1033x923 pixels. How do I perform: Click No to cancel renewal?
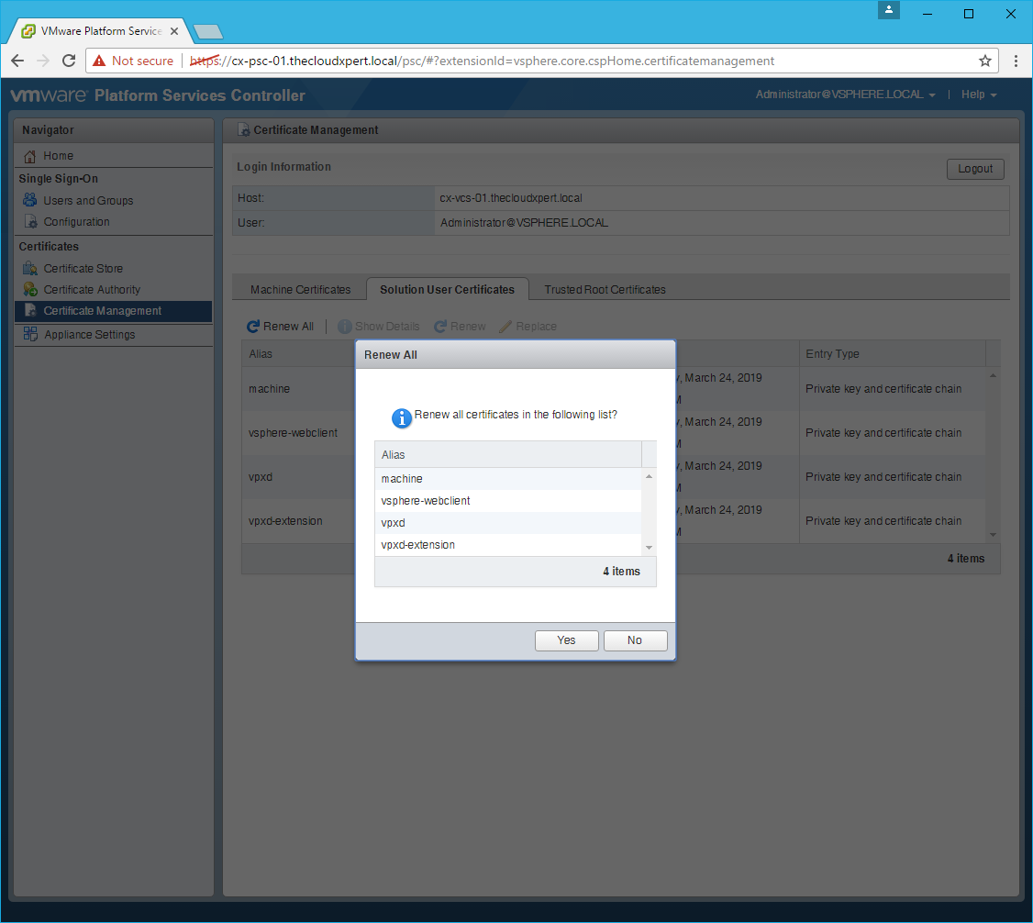click(635, 640)
